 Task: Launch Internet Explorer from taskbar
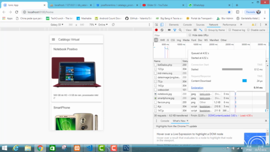[16, 148]
